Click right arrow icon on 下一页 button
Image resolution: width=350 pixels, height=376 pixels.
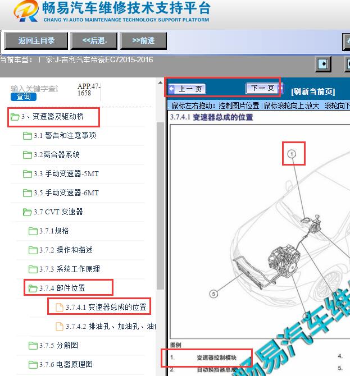[280, 88]
